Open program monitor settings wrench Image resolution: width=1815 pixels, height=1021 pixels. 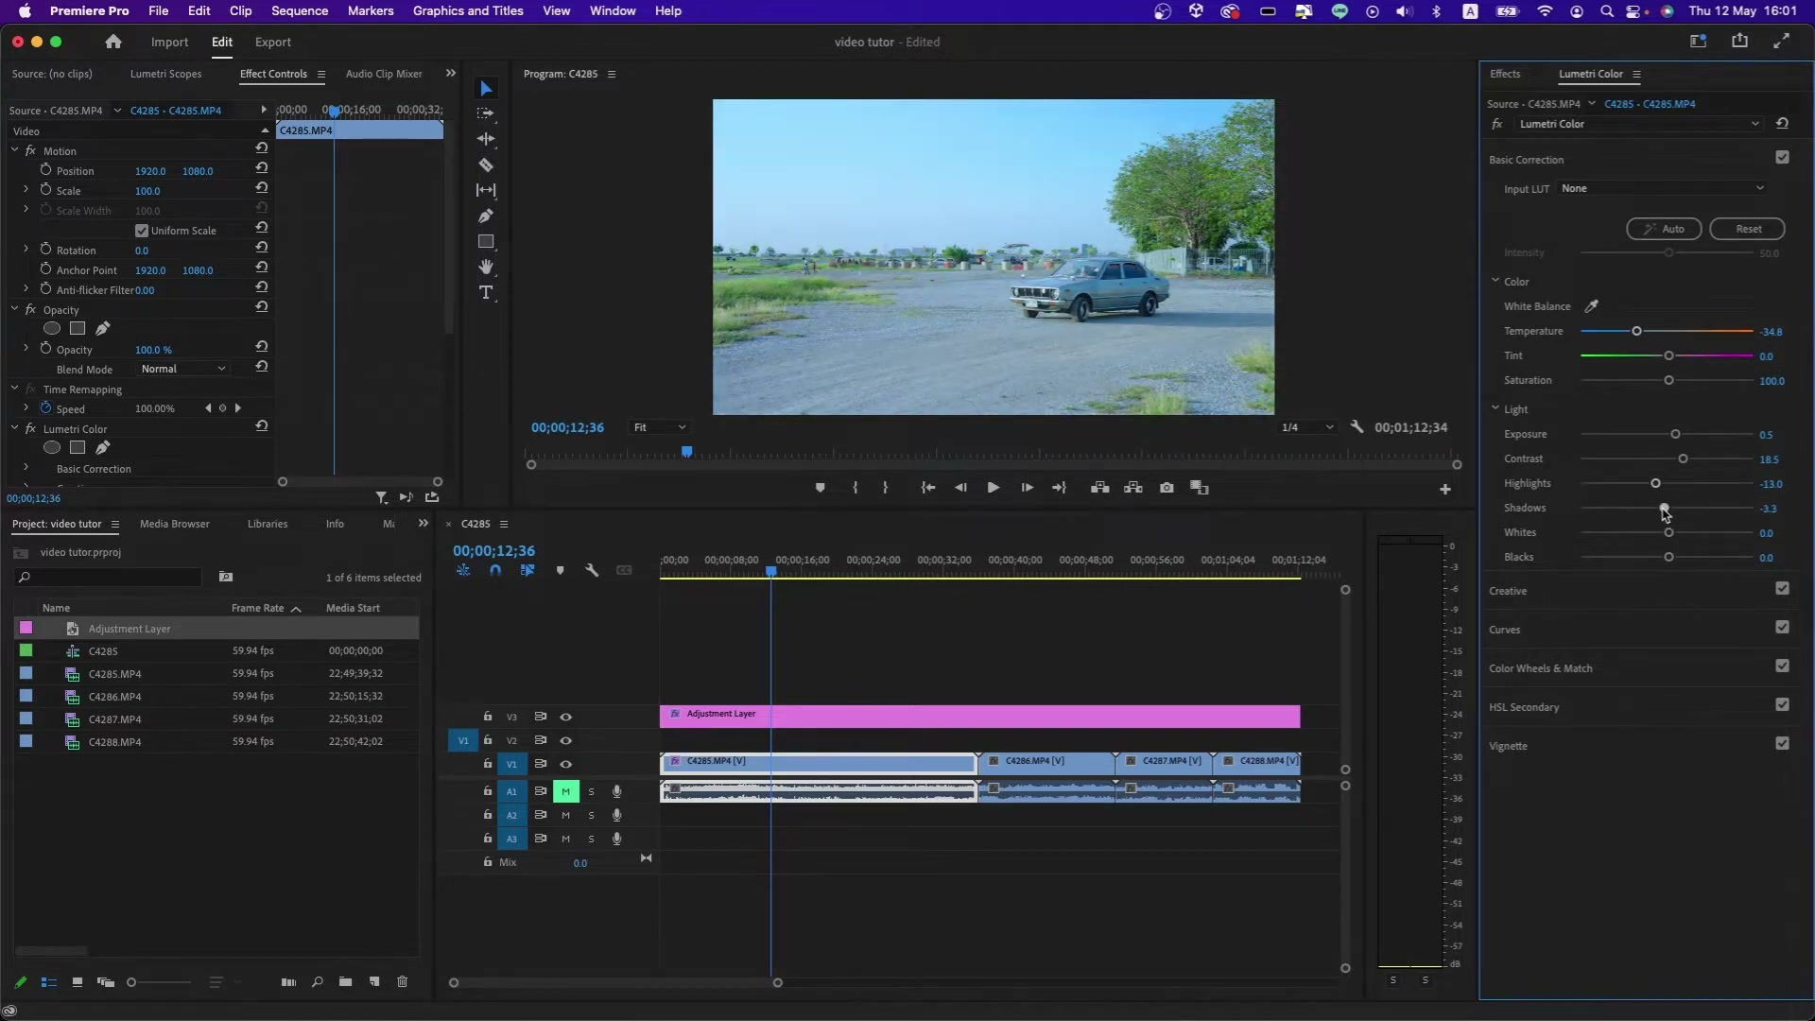1357,427
